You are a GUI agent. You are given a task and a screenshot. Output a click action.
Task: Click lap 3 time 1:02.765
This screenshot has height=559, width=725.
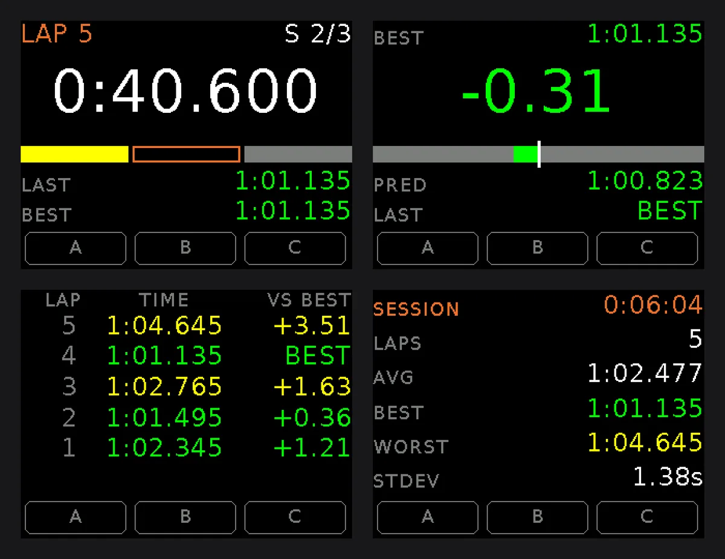point(164,386)
